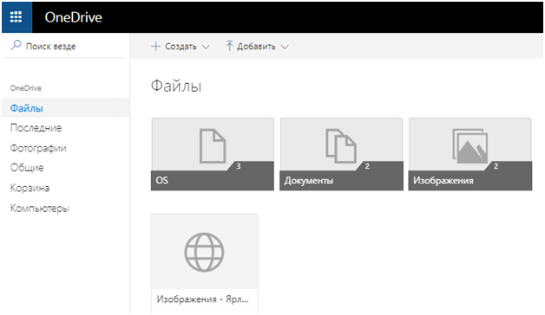Open the OS folder label
This screenshot has width=545, height=315.
pos(162,180)
